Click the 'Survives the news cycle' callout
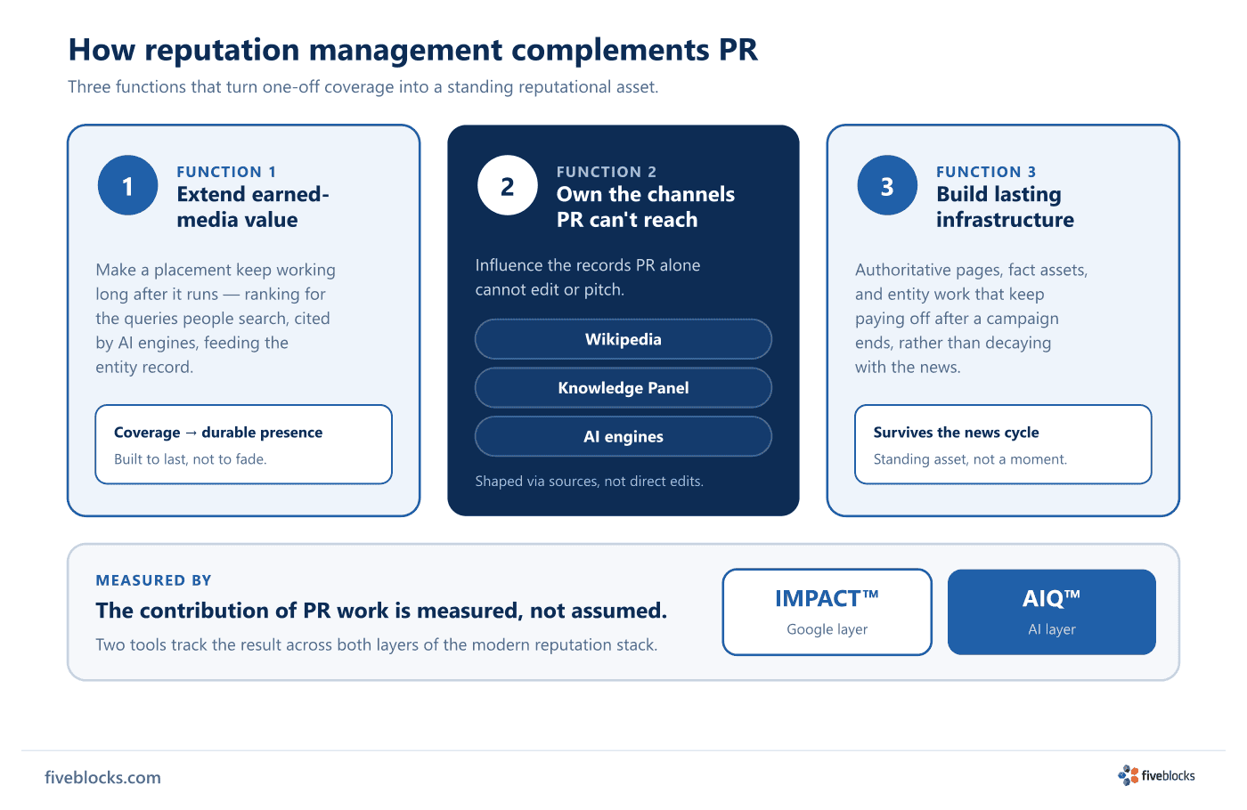 point(1003,444)
